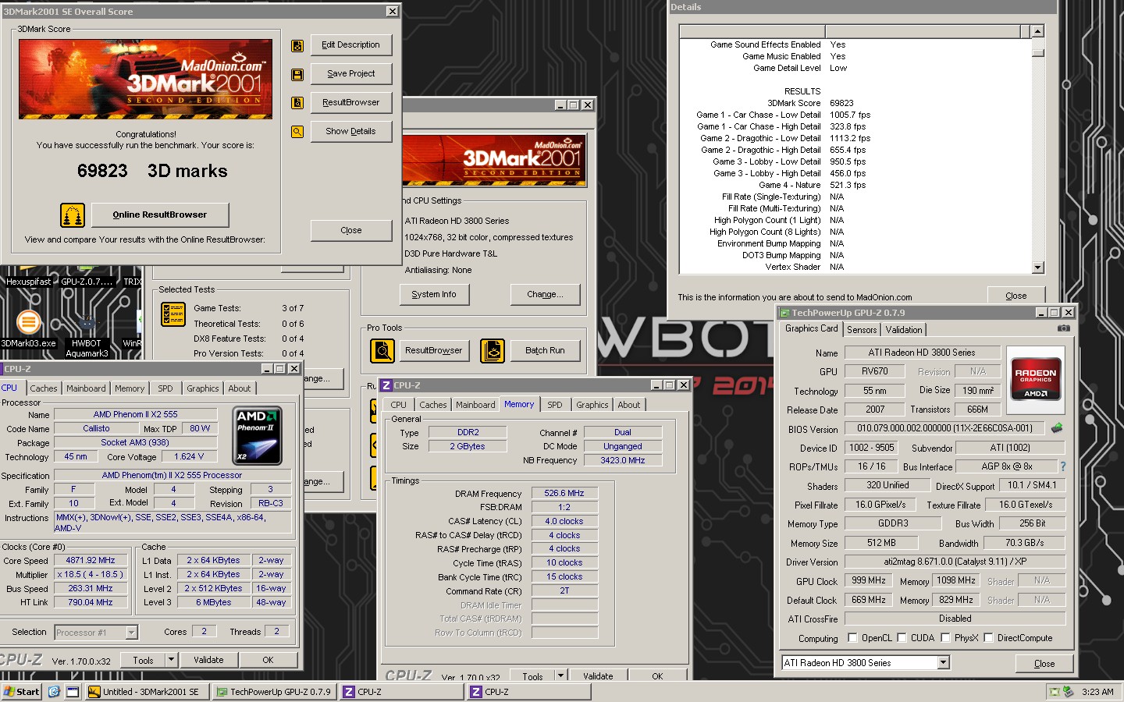Image resolution: width=1124 pixels, height=702 pixels.
Task: Click the system tray icon nearest the clock
Action: [x=1069, y=692]
